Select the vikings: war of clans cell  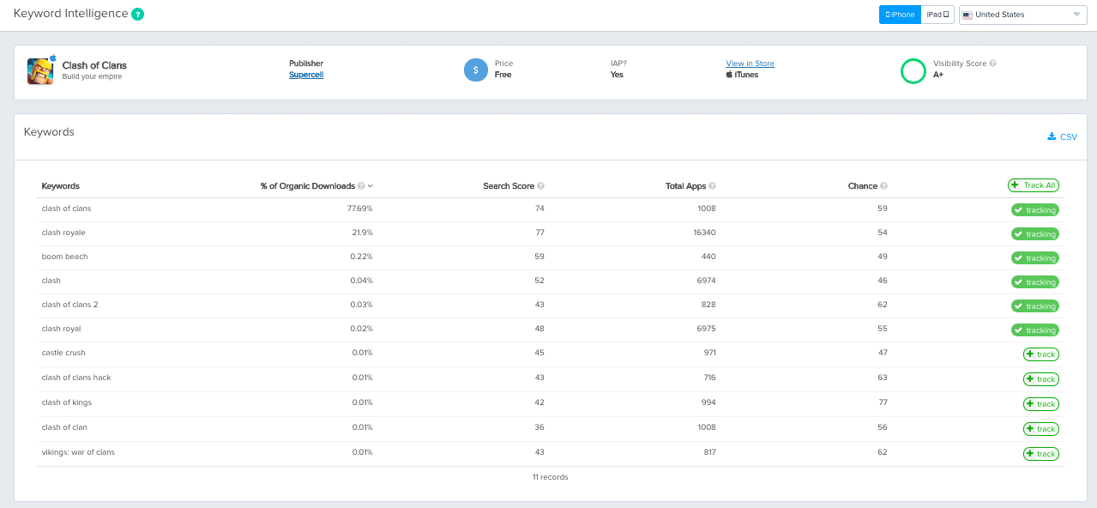tap(78, 452)
